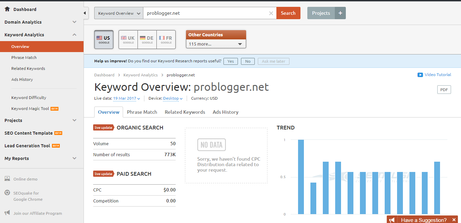Open the Keyword Overview report type dropdown

tap(119, 13)
